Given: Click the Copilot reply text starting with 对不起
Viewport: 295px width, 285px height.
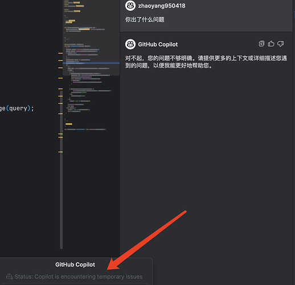Looking at the screenshot, I should (x=206, y=62).
